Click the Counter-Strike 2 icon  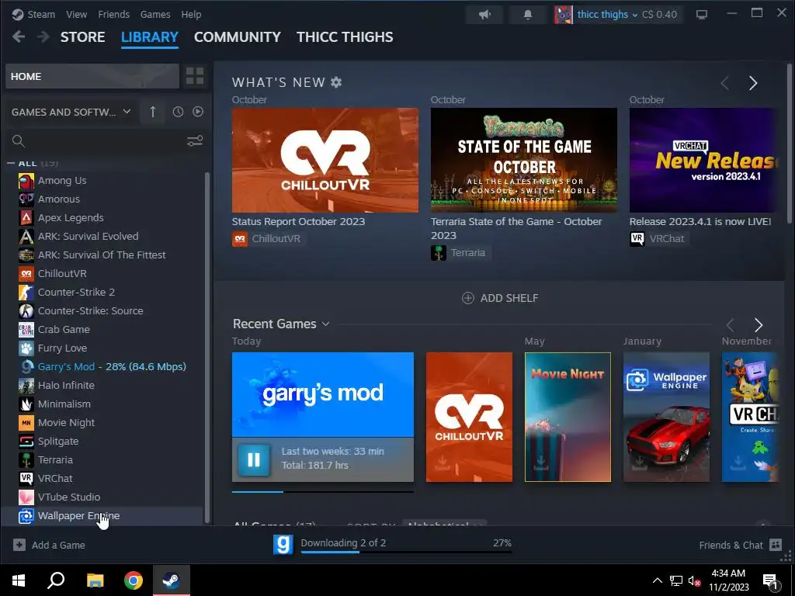coord(26,292)
